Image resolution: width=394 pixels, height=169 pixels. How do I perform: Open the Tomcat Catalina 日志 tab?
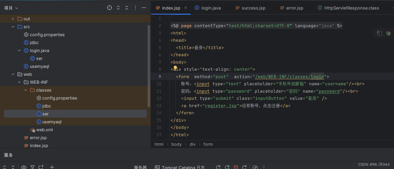(x=181, y=167)
